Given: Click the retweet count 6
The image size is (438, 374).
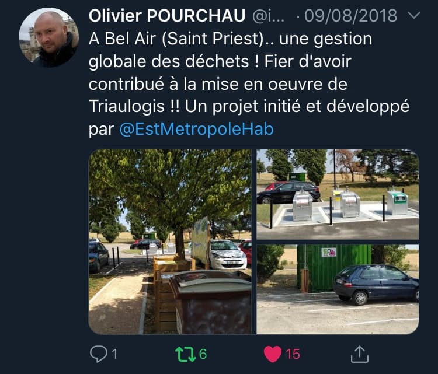Looking at the screenshot, I should coord(203,354).
